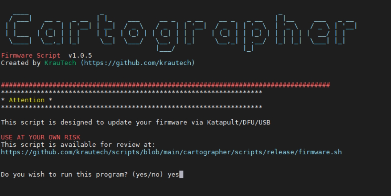This screenshot has height=196, width=391.
Task: Click the typed "yes" response
Action: coord(173,175)
